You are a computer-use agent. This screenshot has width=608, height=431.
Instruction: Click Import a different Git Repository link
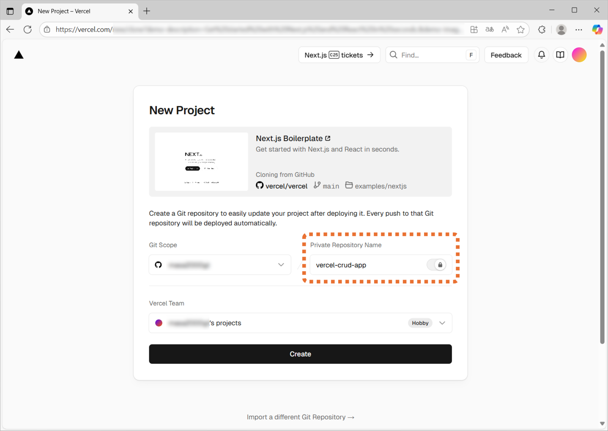click(300, 417)
